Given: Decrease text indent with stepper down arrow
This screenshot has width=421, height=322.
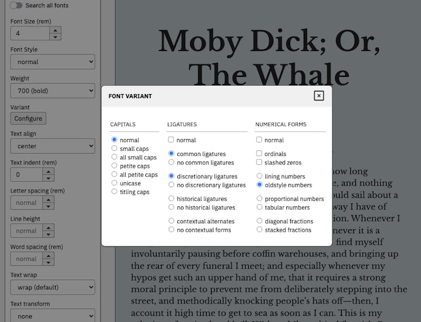Looking at the screenshot, I should (x=48, y=178).
